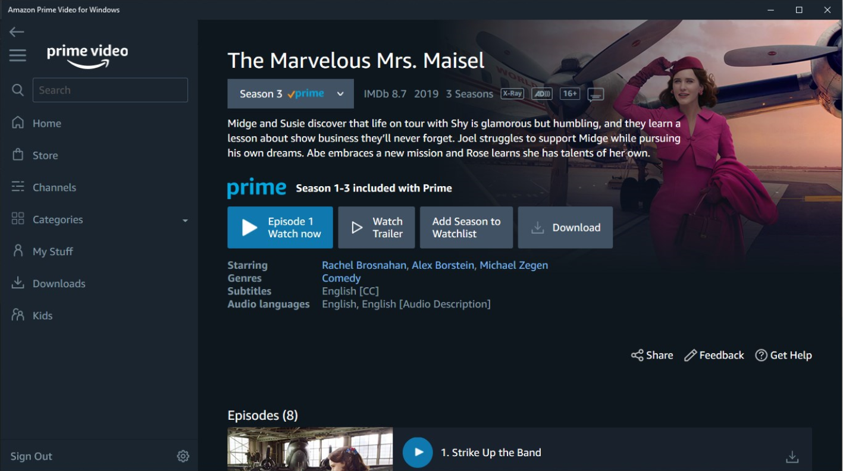843x471 pixels.
Task: Click the 16+ age rating badge
Action: tap(570, 93)
